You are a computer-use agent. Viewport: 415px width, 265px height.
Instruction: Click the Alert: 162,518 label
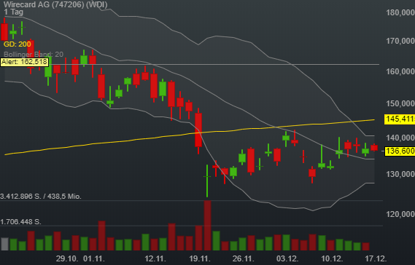24,62
